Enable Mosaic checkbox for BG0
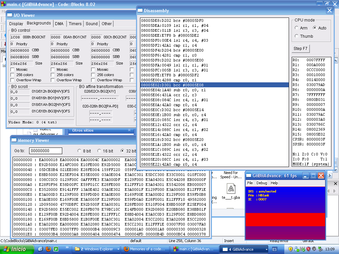The image size is (339, 254). (13, 69)
